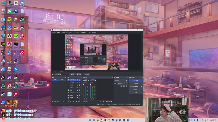
Task: Click the start recording button
Action: point(136,84)
